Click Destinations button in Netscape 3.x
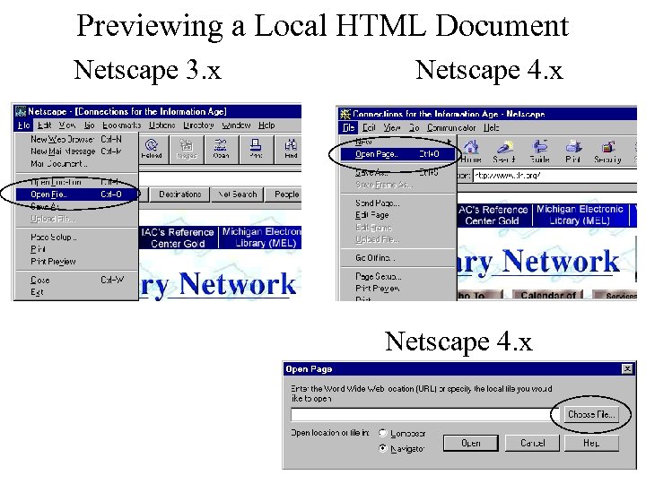This screenshot has width=646, height=484. tap(179, 194)
